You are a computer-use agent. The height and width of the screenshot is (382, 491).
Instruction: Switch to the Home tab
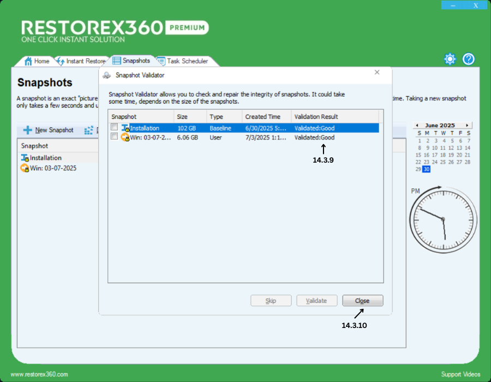(37, 61)
